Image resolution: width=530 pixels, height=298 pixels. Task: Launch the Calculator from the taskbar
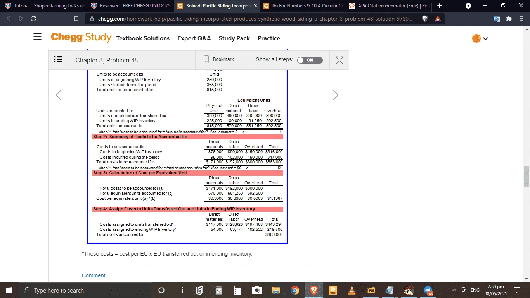(237, 290)
